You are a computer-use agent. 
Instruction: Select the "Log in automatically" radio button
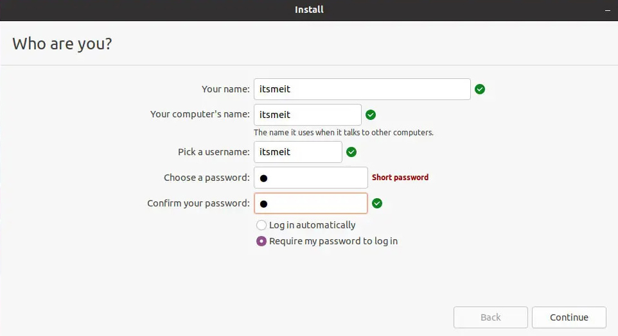[x=261, y=225]
